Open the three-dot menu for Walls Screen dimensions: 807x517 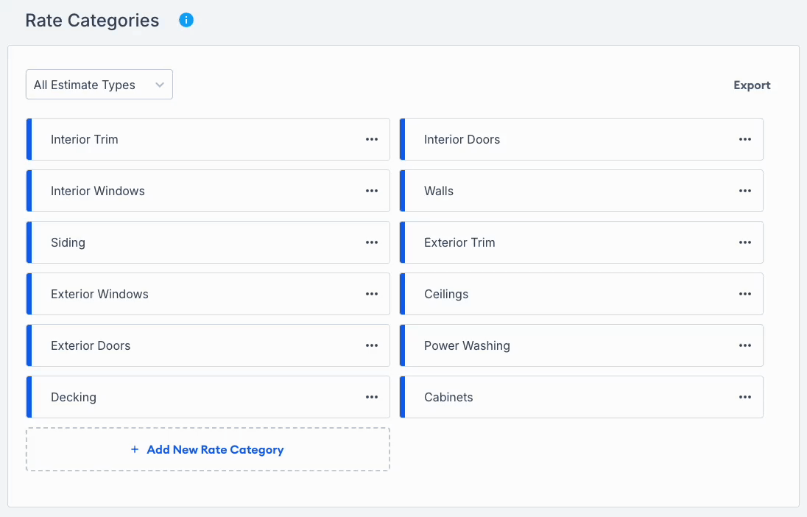coord(744,191)
